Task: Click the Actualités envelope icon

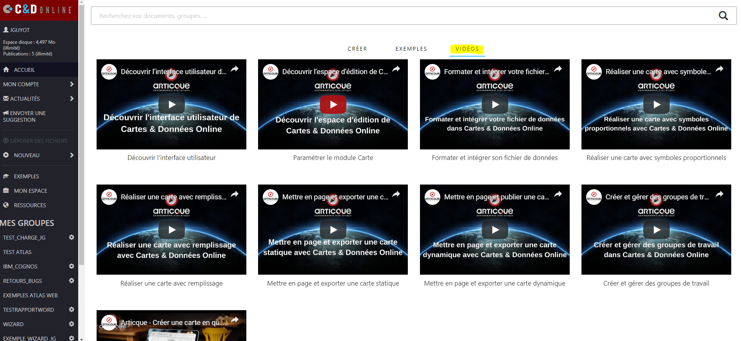Action: (x=6, y=98)
